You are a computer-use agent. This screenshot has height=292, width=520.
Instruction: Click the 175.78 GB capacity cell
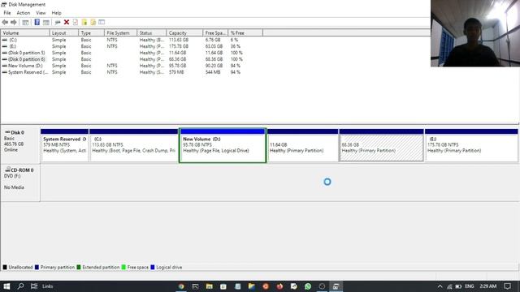pos(179,46)
